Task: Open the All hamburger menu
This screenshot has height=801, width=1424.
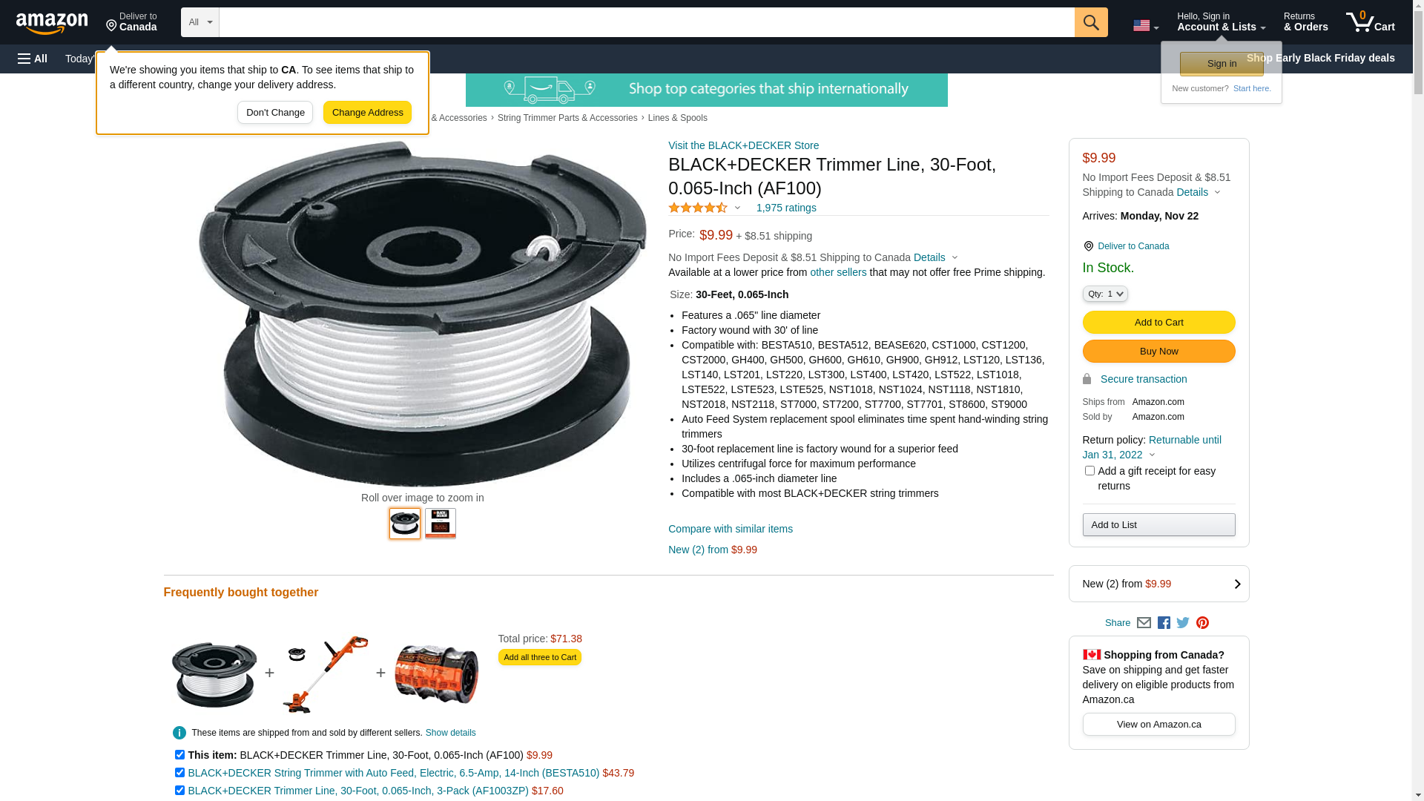Action: click(33, 59)
